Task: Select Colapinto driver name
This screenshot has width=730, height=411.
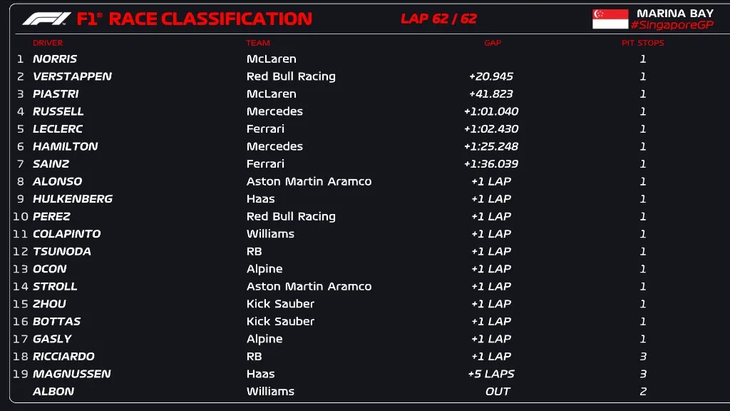Action: pyautogui.click(x=66, y=234)
